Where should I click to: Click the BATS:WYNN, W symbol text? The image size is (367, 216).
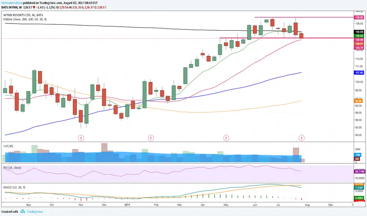(11, 7)
